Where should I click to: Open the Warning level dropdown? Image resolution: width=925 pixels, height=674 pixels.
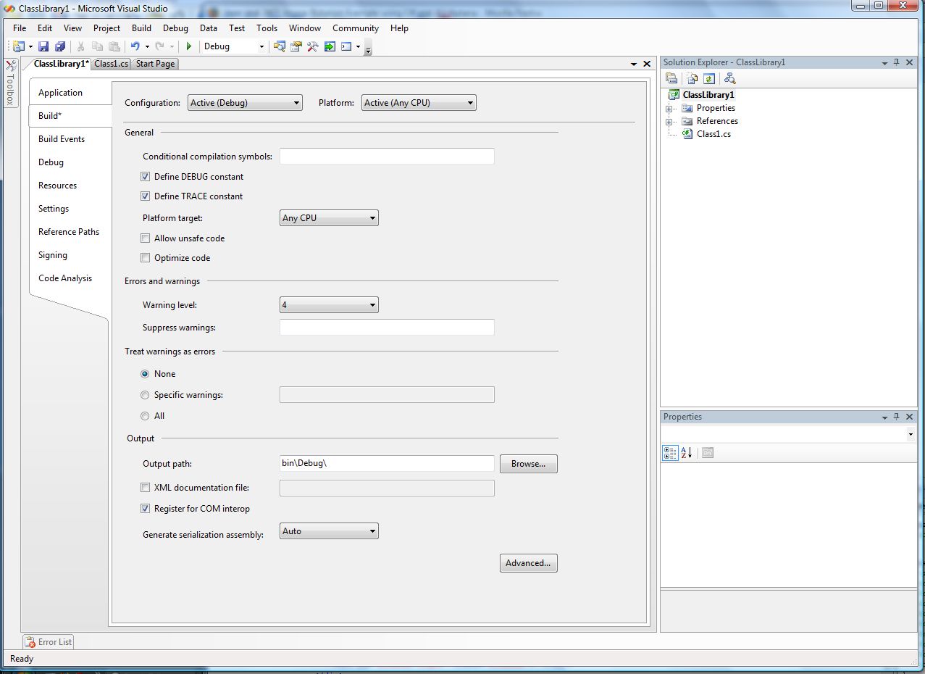click(329, 305)
